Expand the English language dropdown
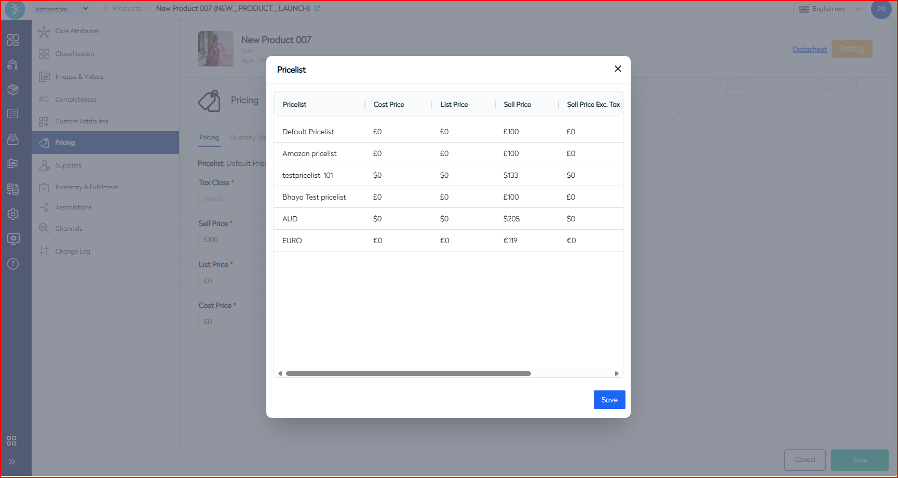 (x=829, y=9)
